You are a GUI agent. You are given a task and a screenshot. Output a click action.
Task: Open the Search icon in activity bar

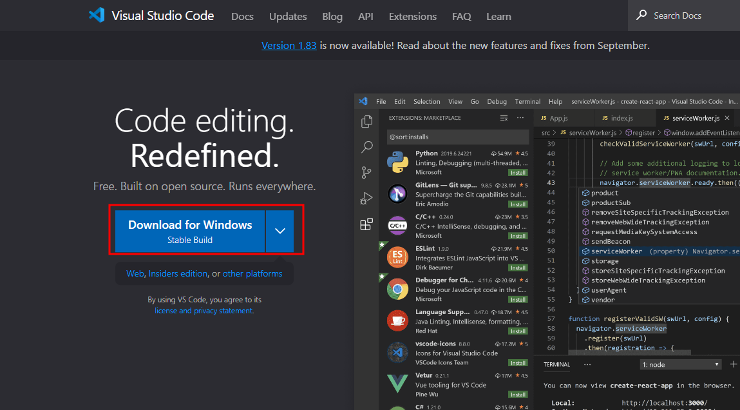tap(366, 147)
